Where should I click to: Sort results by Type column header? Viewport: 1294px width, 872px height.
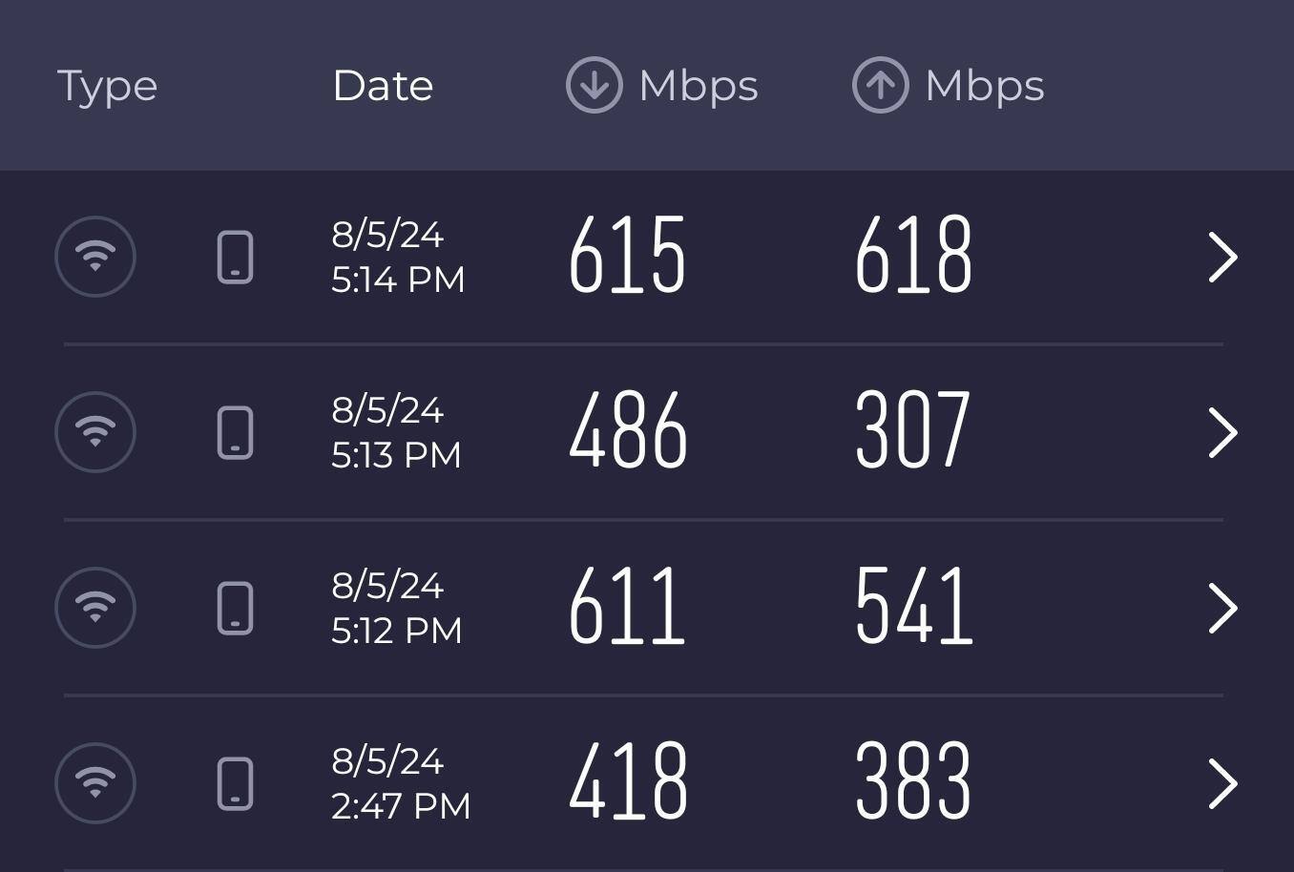tap(107, 87)
